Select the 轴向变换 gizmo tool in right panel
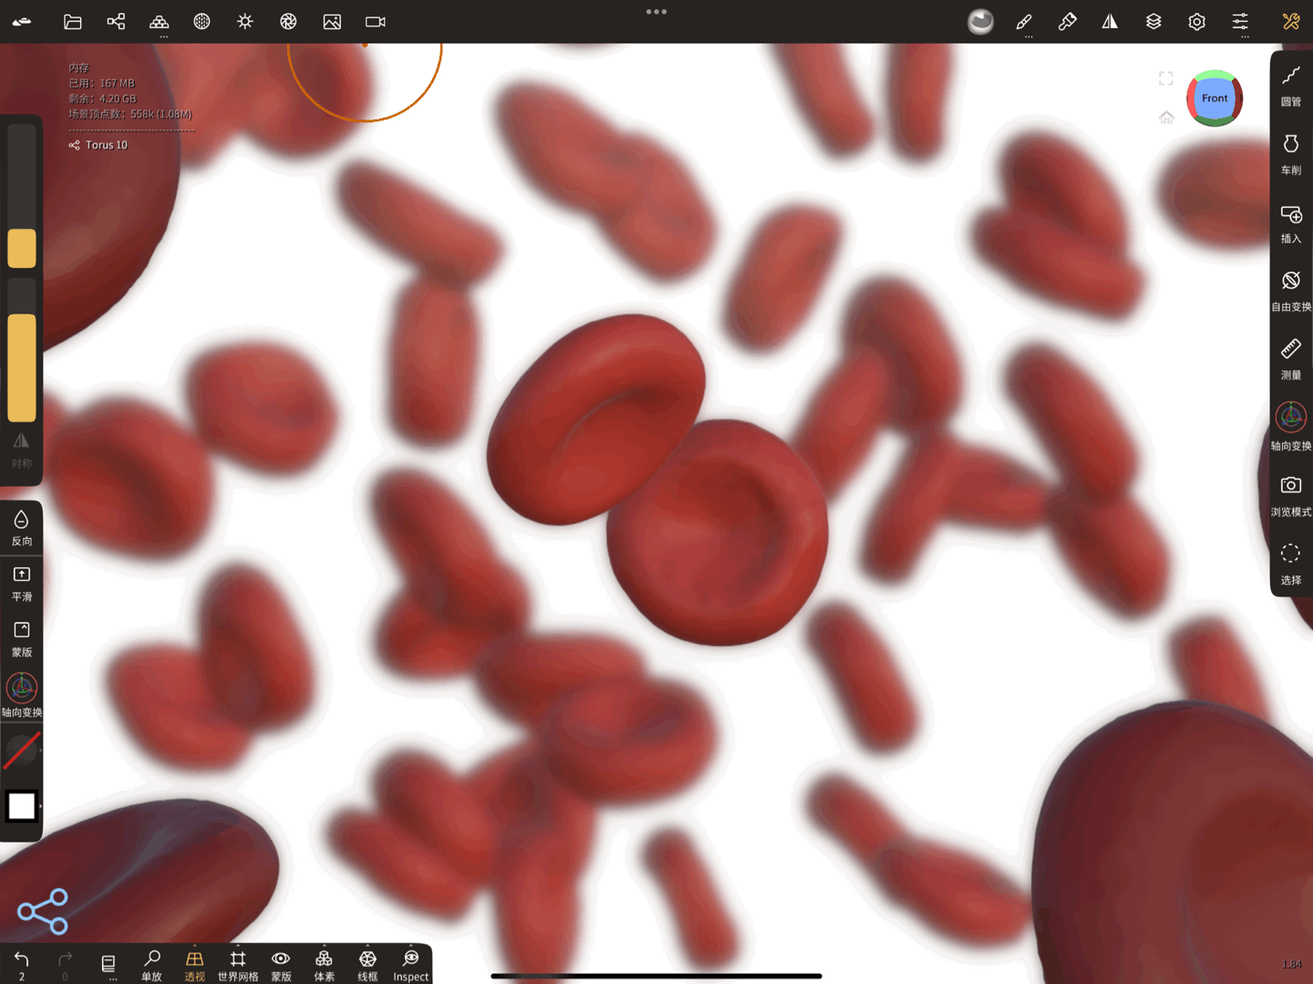 tap(1291, 427)
